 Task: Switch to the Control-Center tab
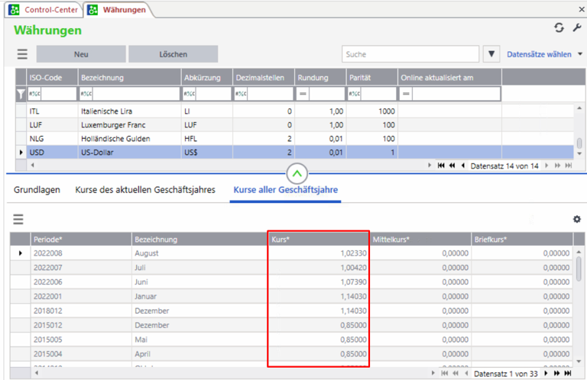pyautogui.click(x=44, y=10)
